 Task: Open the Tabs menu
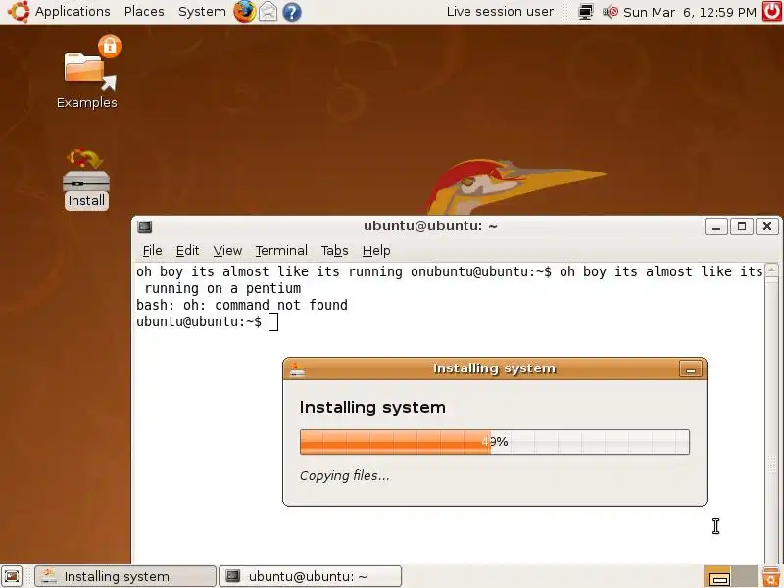pyautogui.click(x=334, y=251)
